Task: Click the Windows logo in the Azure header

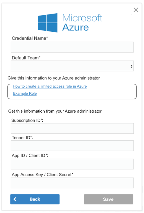Action: (48, 23)
